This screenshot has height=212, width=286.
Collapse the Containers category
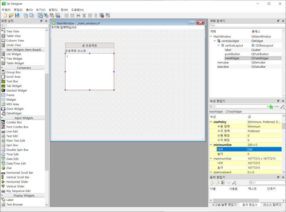[x=2, y=68]
